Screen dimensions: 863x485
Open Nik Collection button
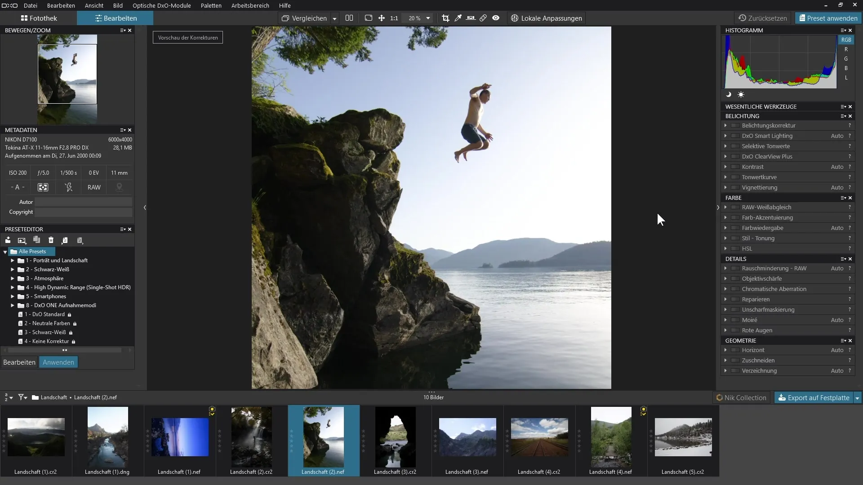741,398
